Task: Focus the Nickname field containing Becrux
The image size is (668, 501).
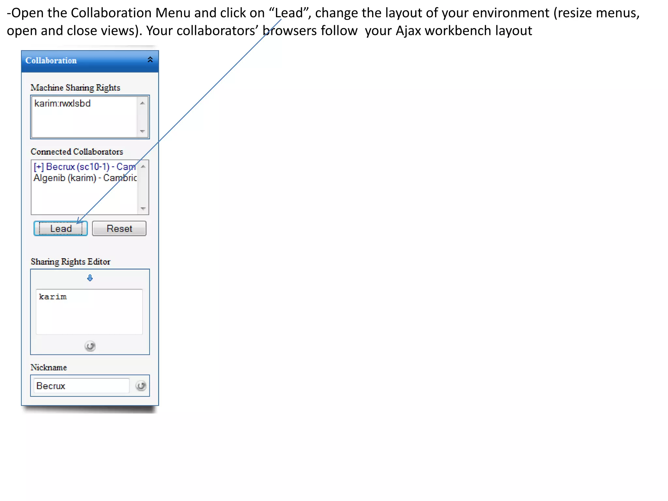Action: tap(82, 386)
